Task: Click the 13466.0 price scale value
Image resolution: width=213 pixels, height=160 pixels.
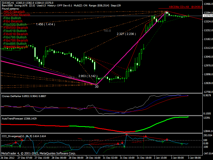Action: click(x=207, y=4)
